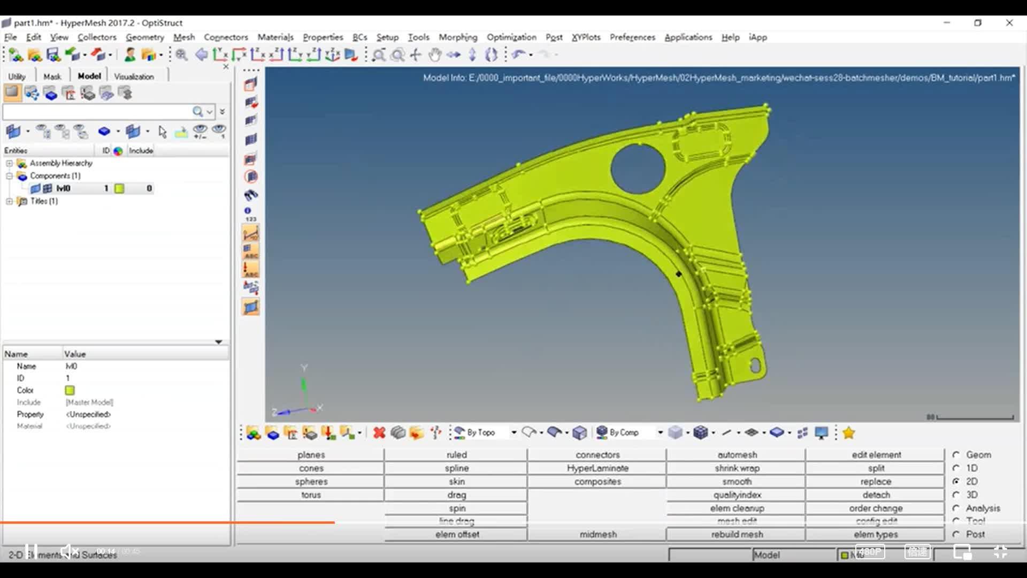Screen dimensions: 1027x578
Task: Click the previous view arrow icon
Action: click(x=202, y=55)
